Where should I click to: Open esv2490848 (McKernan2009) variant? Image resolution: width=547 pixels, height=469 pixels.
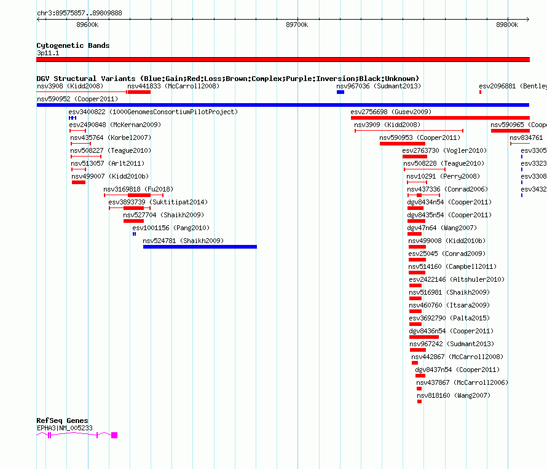point(115,125)
